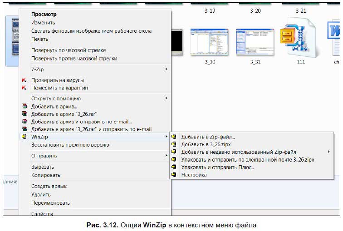Choose Изменить in the context menu
Viewport: 343px width, 231px height.
click(x=43, y=23)
